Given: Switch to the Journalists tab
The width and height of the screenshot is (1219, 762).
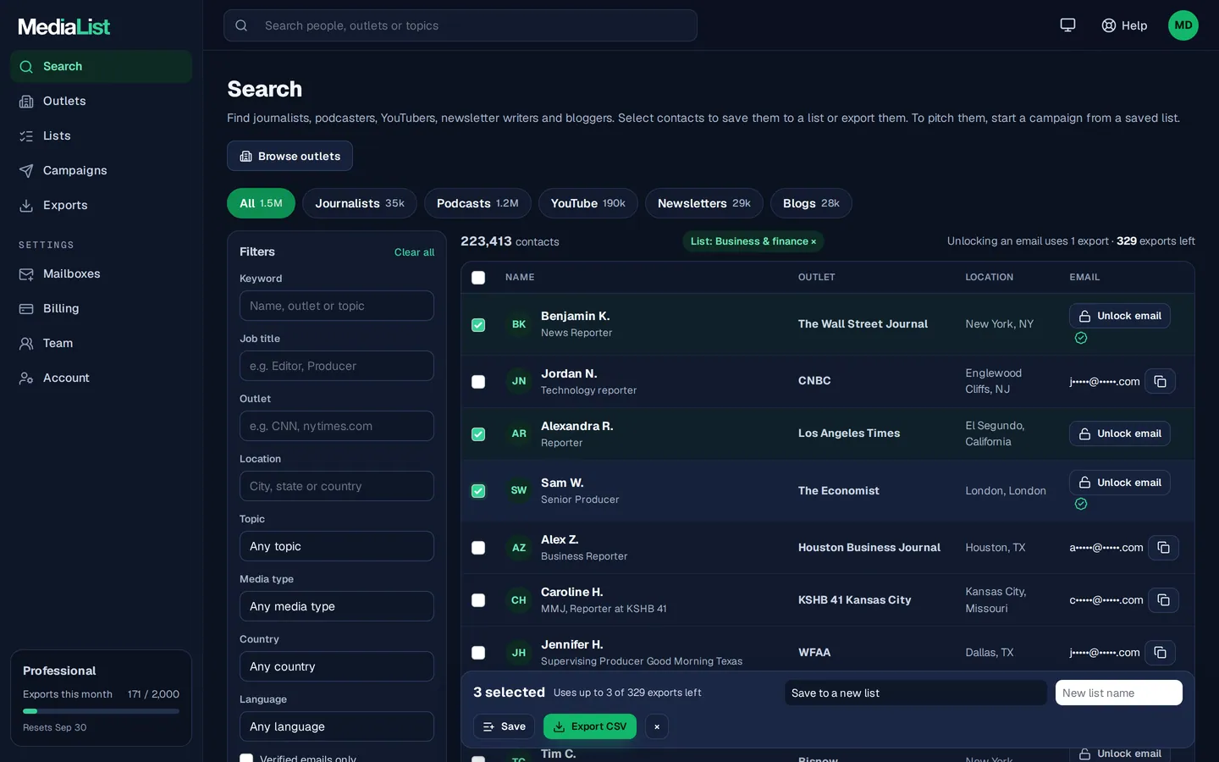Looking at the screenshot, I should click(360, 203).
